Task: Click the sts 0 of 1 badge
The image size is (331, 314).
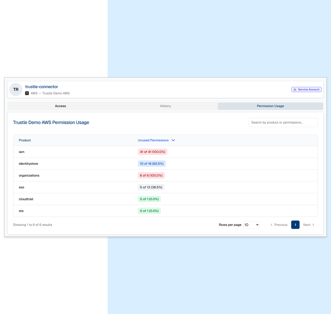Action: (x=149, y=211)
